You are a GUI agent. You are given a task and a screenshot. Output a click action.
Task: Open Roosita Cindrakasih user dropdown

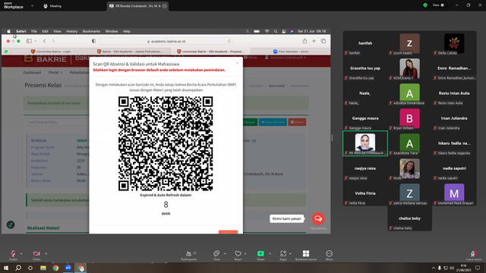[286, 58]
